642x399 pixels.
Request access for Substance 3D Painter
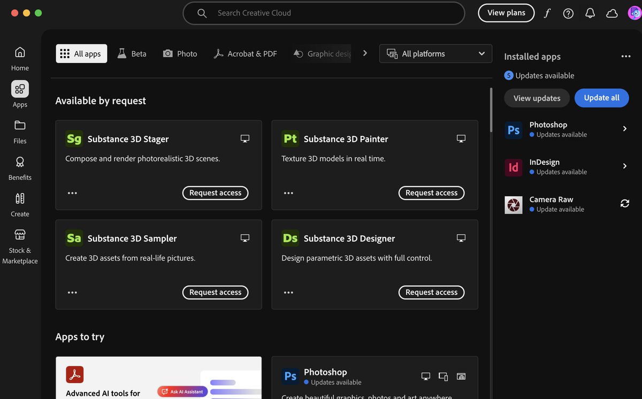click(x=431, y=193)
